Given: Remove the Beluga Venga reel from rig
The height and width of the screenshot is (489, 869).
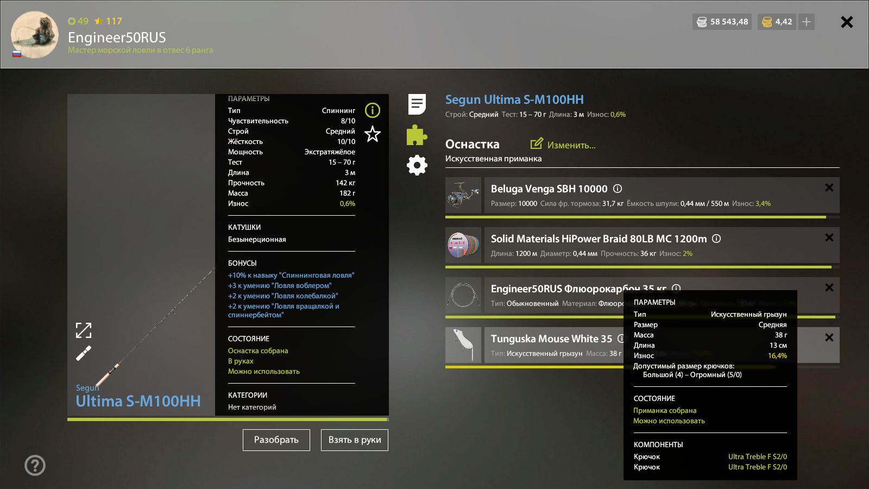Looking at the screenshot, I should pos(829,187).
